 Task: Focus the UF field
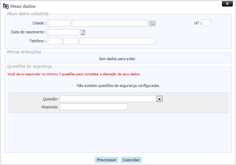click(x=207, y=23)
